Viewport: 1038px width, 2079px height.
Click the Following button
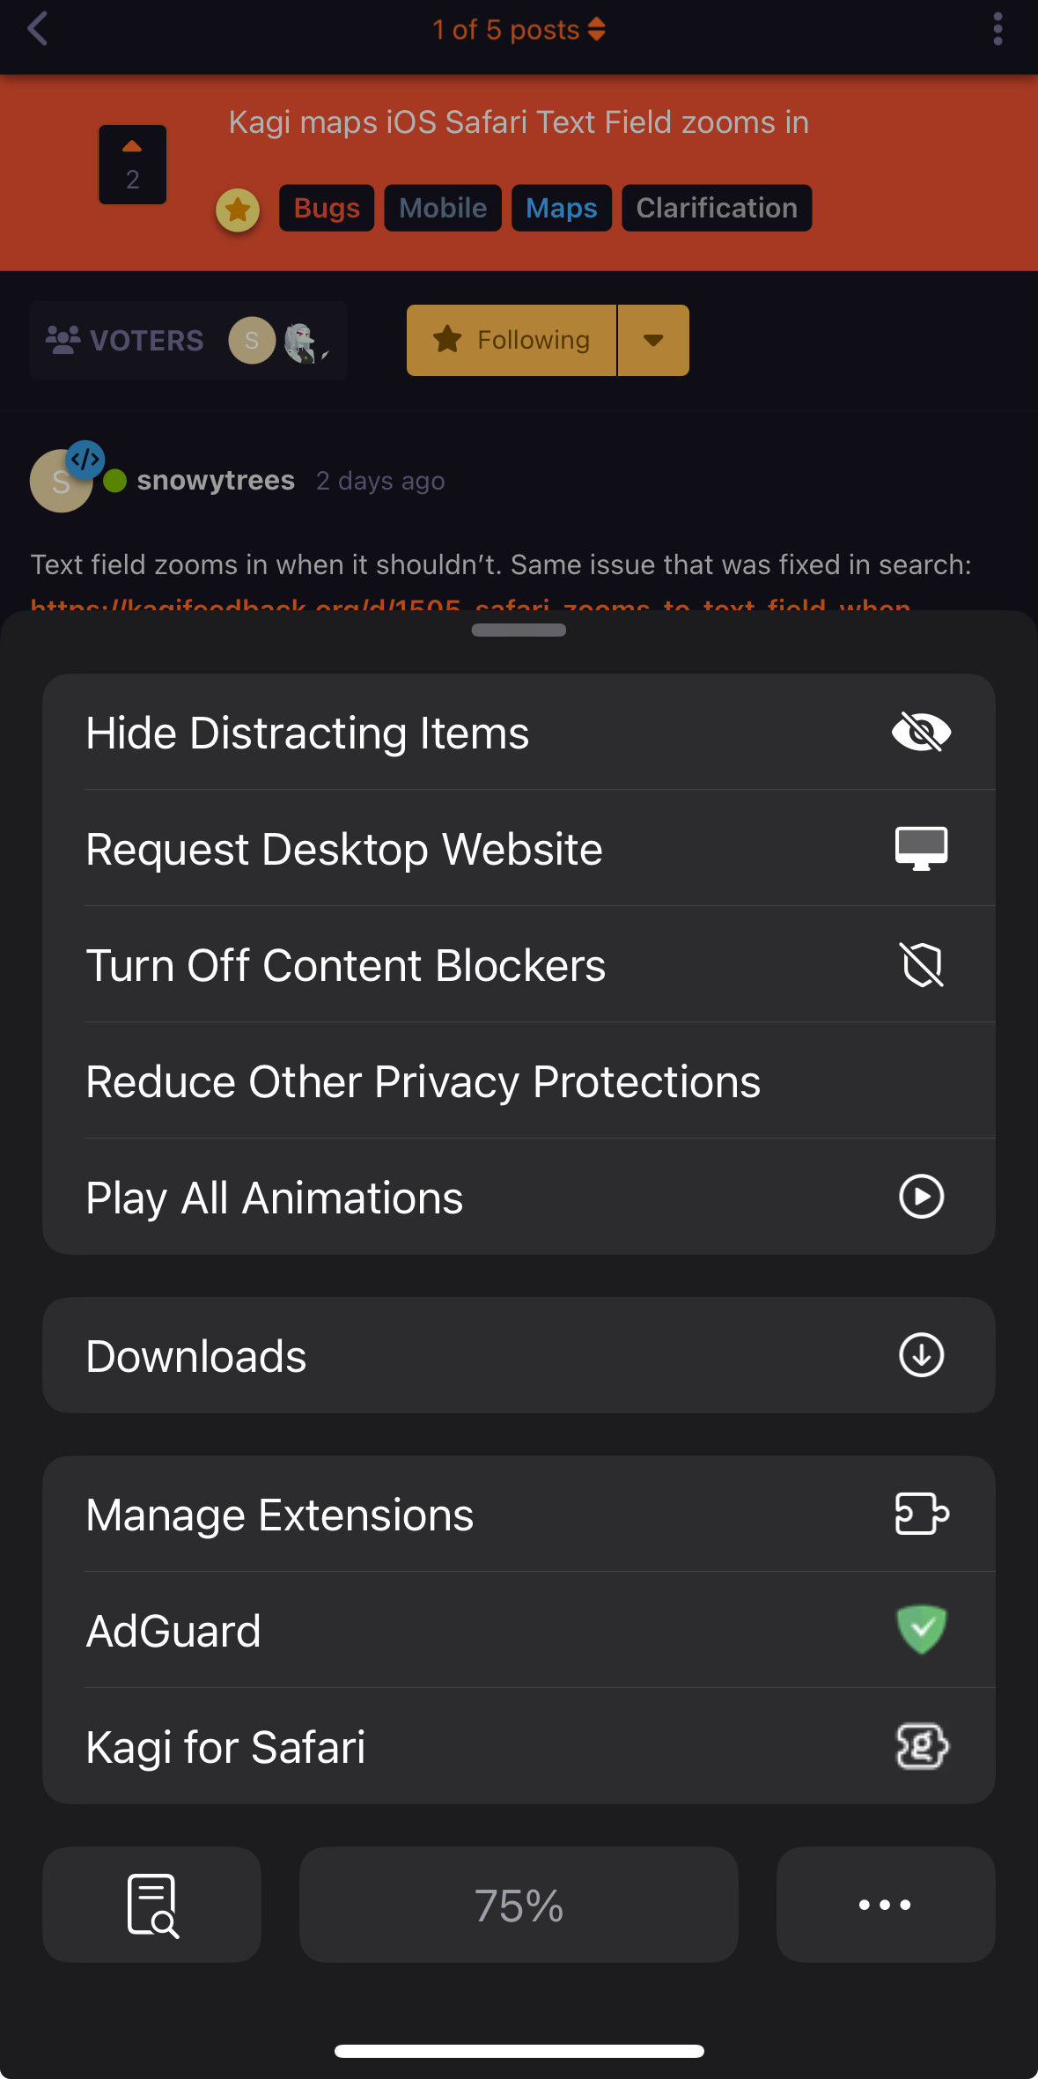point(512,340)
